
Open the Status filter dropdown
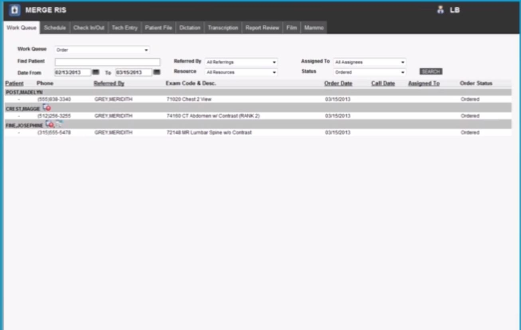(x=369, y=72)
